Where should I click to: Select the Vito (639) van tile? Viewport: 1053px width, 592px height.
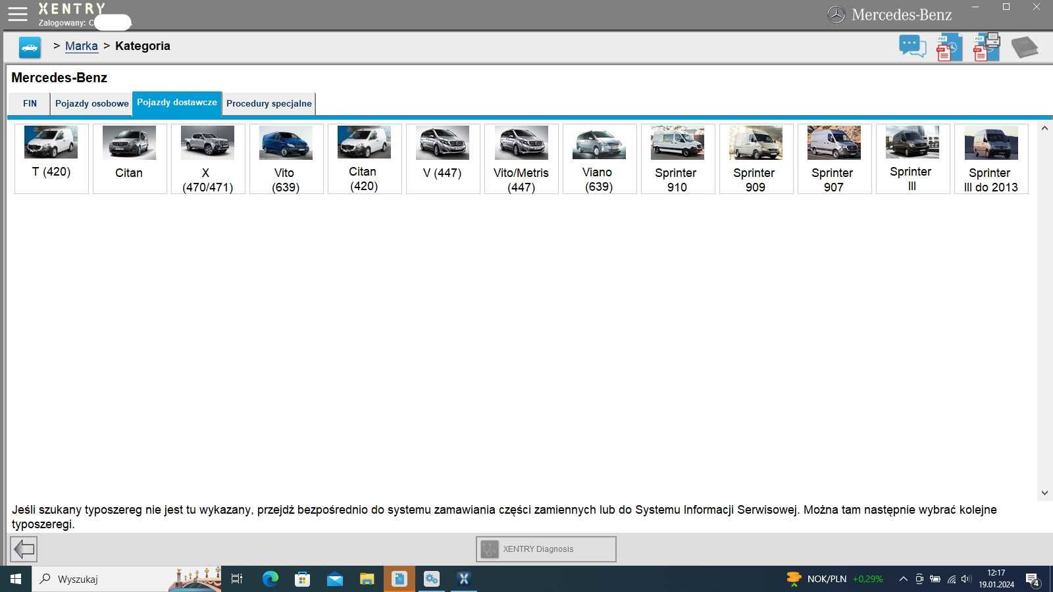286,159
